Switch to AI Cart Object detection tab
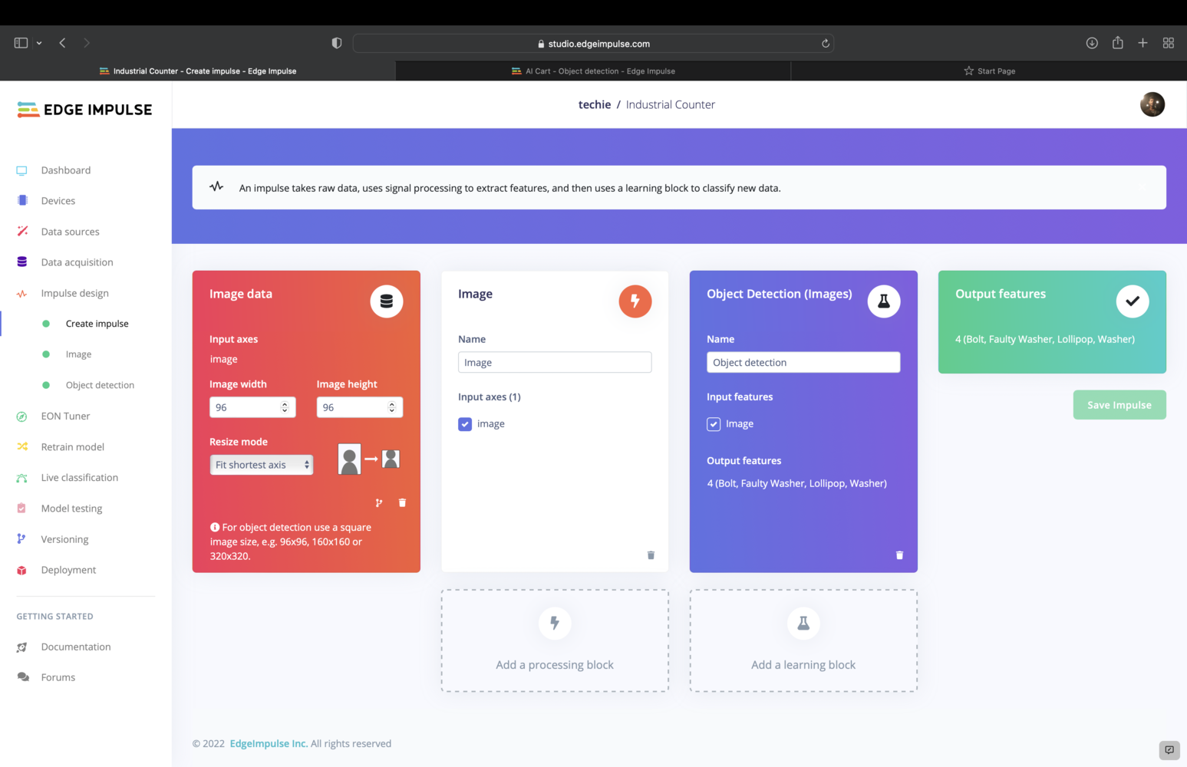Image resolution: width=1187 pixels, height=767 pixels. (593, 71)
